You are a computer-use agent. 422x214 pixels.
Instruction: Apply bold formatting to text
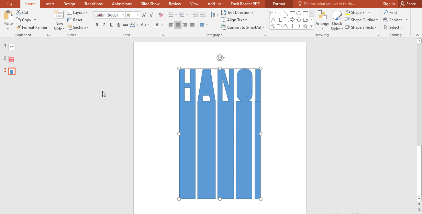[97, 25]
